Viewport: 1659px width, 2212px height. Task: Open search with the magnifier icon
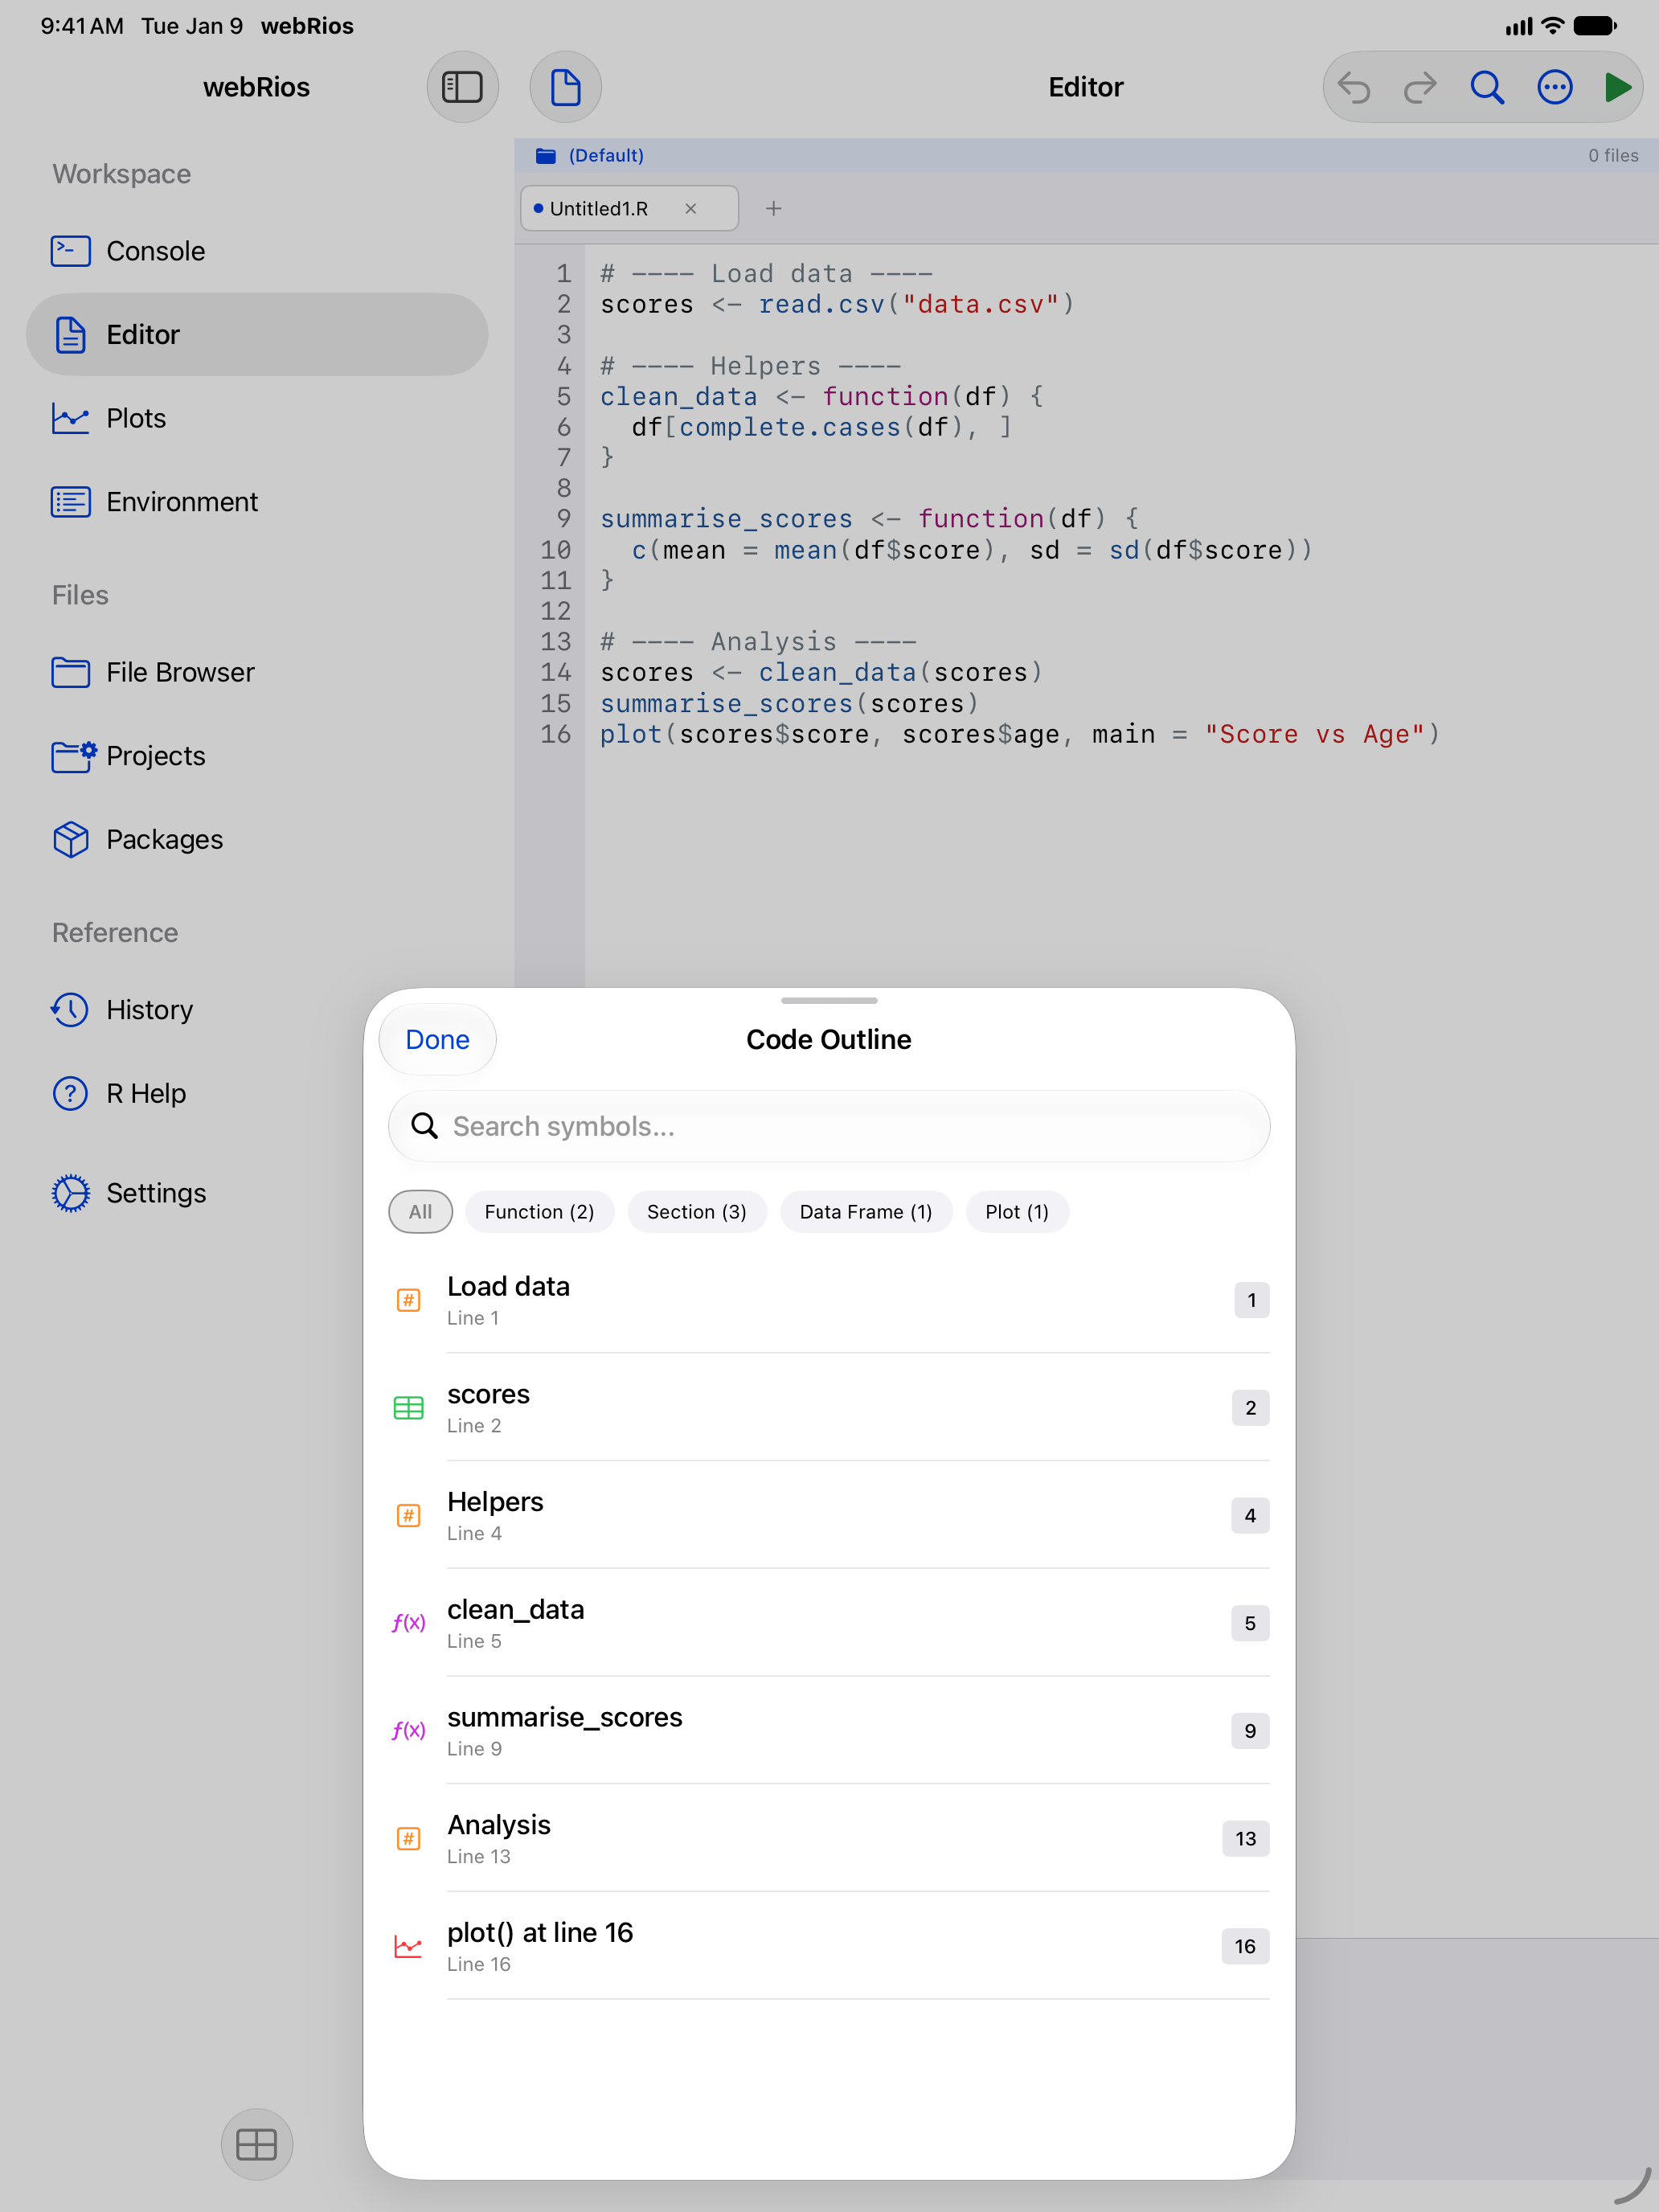pyautogui.click(x=1487, y=87)
